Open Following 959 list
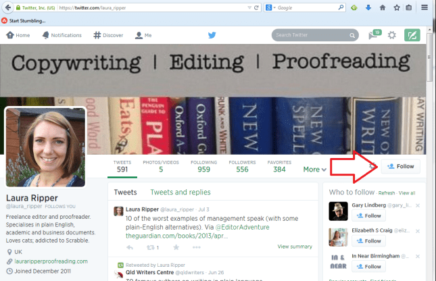 pos(204,166)
